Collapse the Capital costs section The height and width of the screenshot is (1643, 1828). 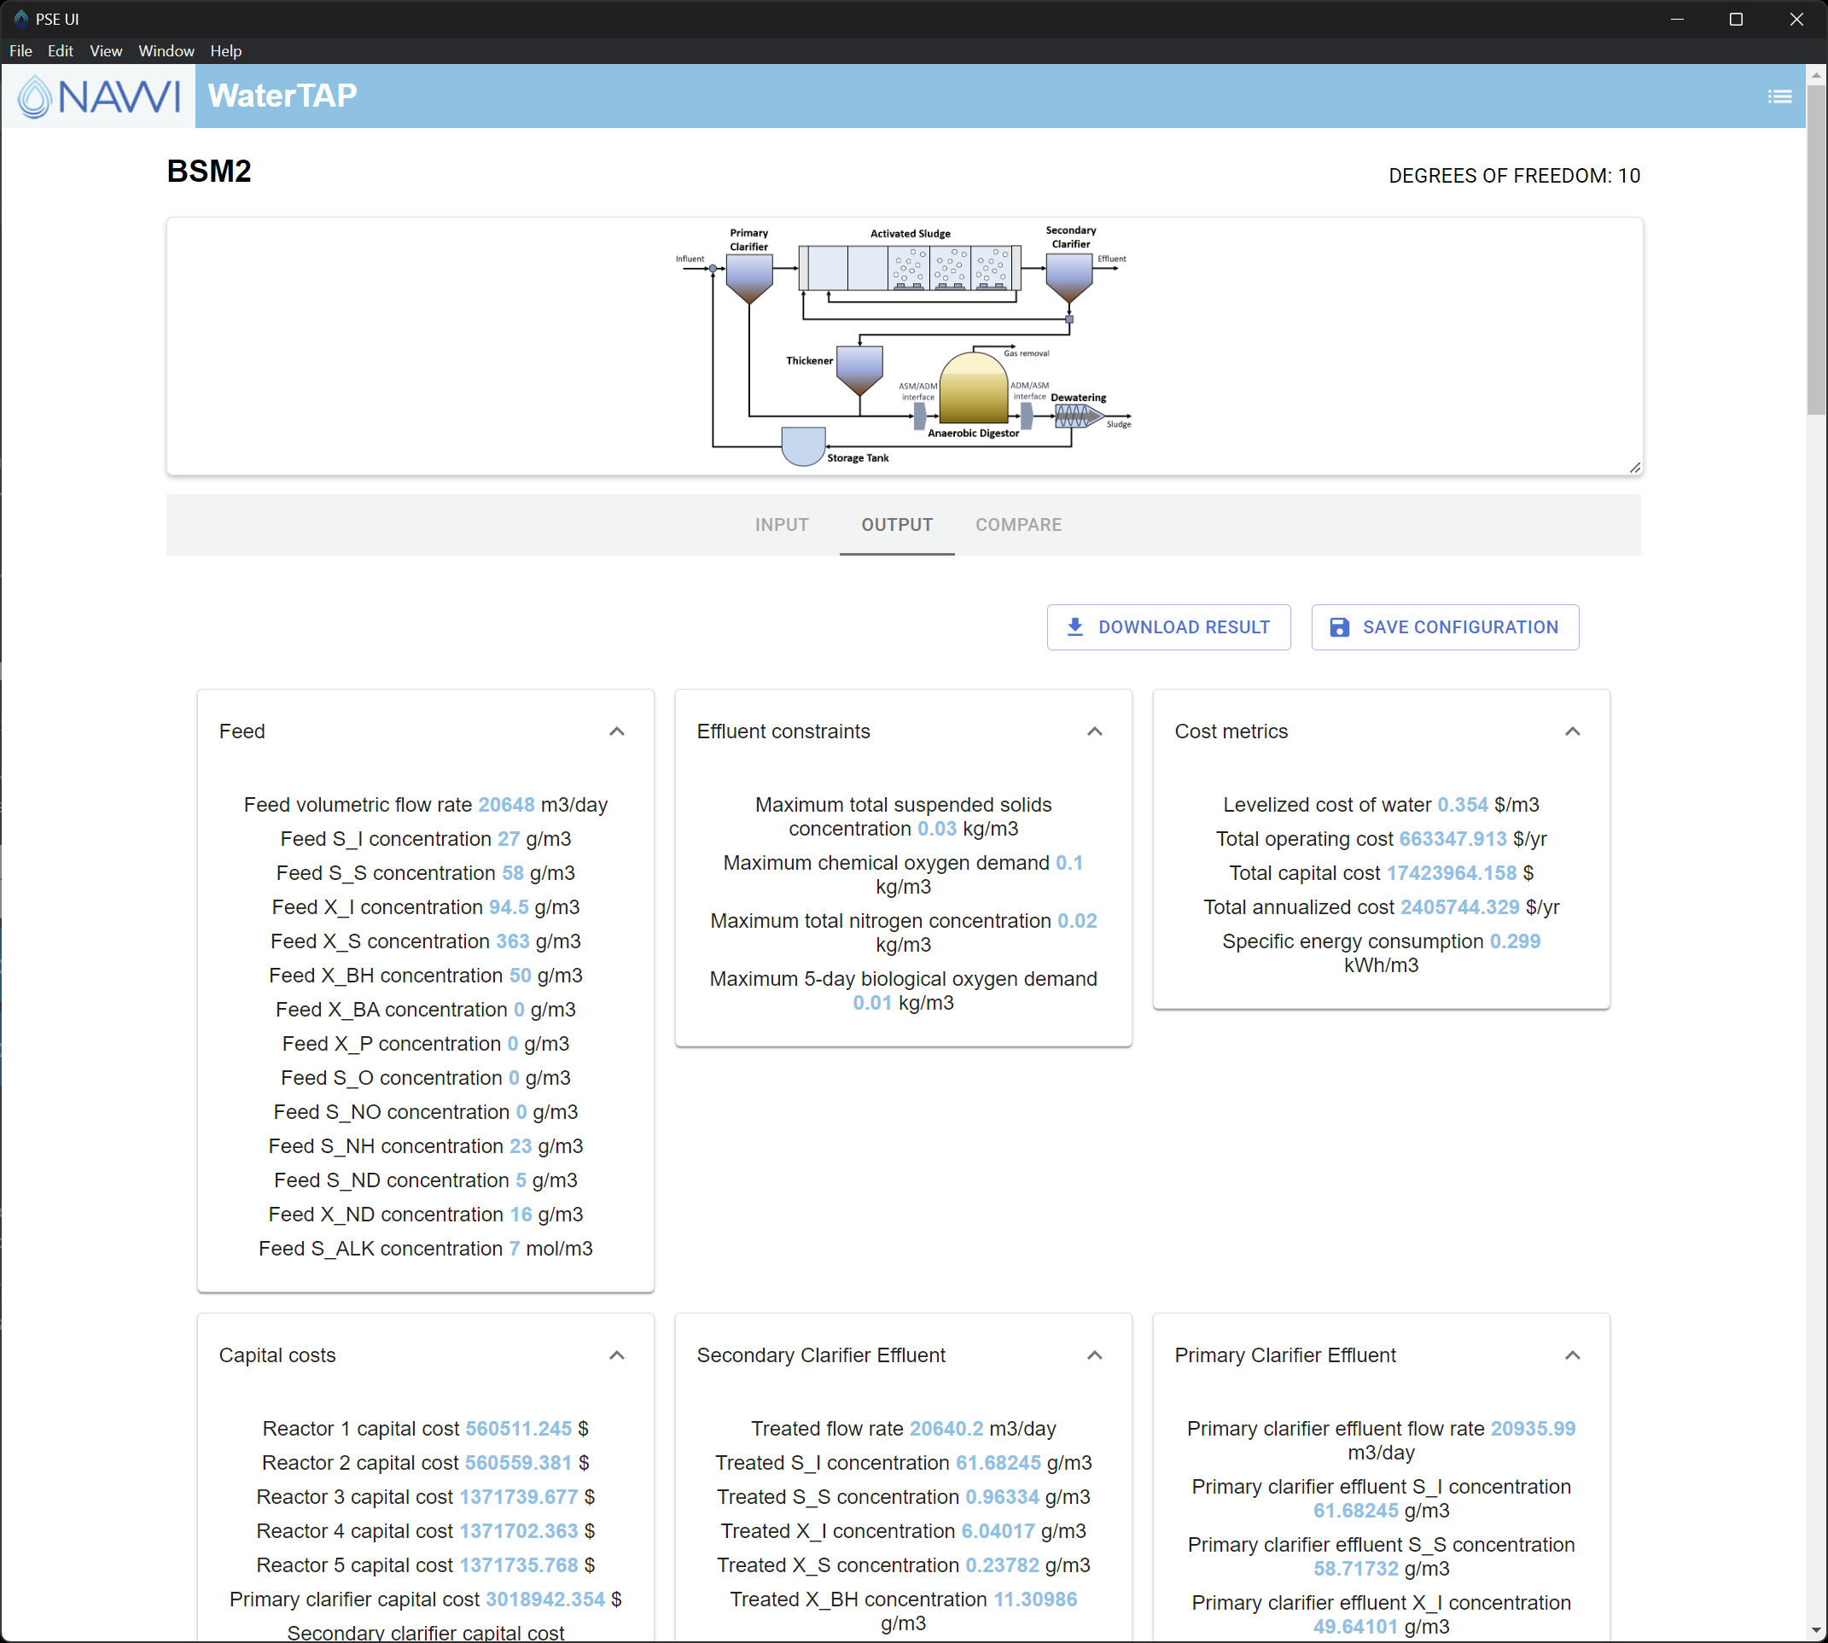[616, 1355]
